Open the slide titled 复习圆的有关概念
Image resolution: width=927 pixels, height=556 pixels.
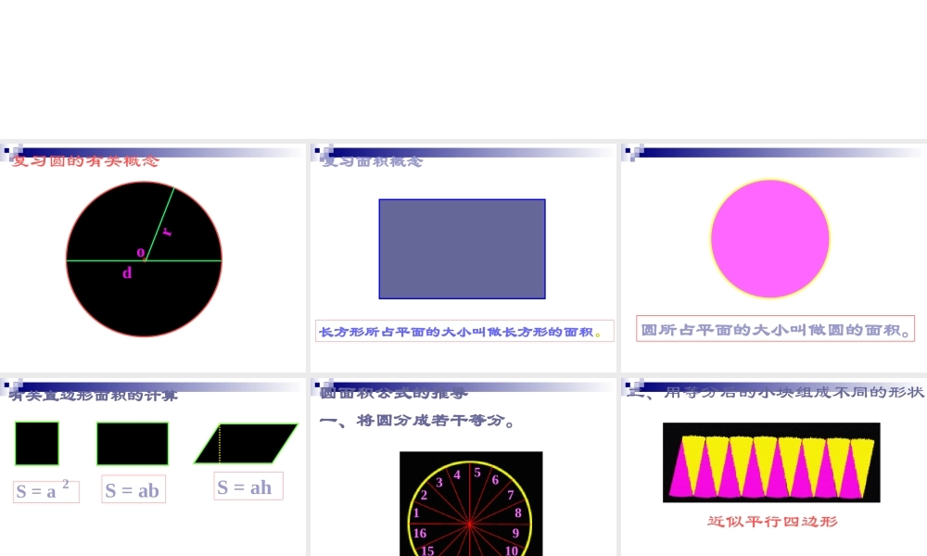coord(153,258)
